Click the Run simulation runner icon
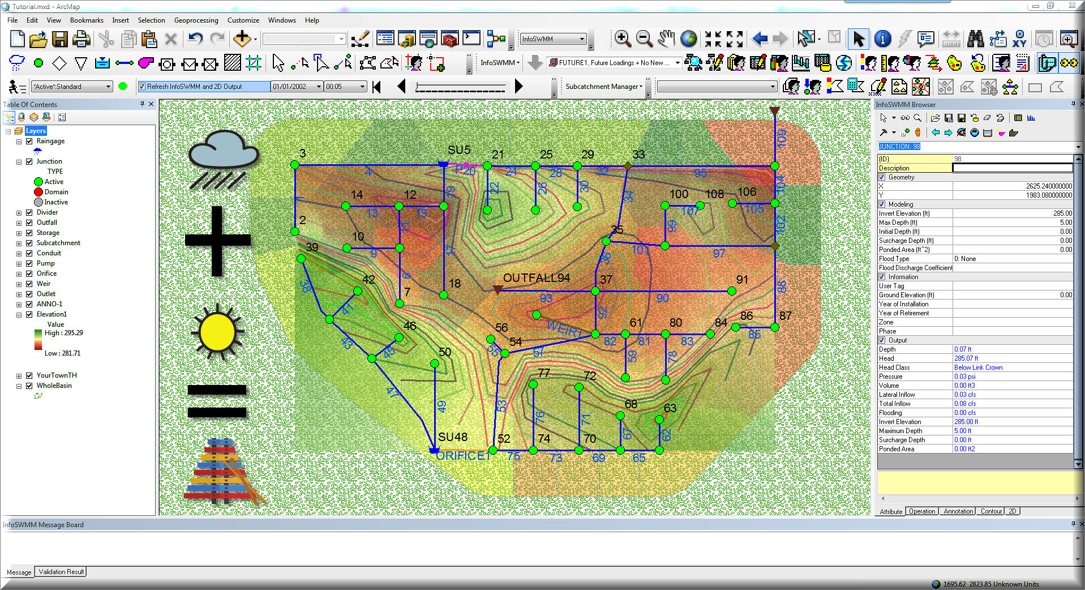The width and height of the screenshot is (1085, 590). [x=17, y=87]
